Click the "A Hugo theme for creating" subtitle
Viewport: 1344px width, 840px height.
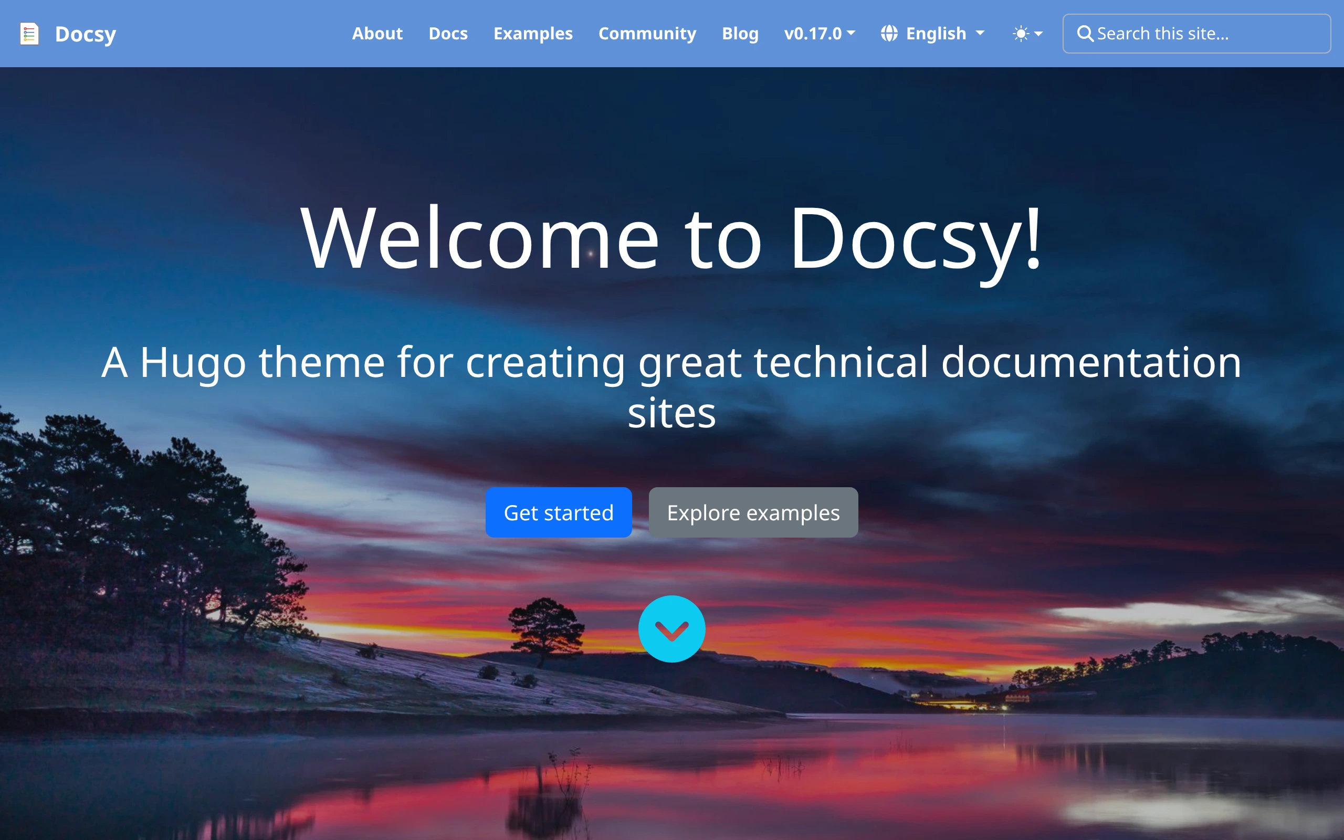671,387
